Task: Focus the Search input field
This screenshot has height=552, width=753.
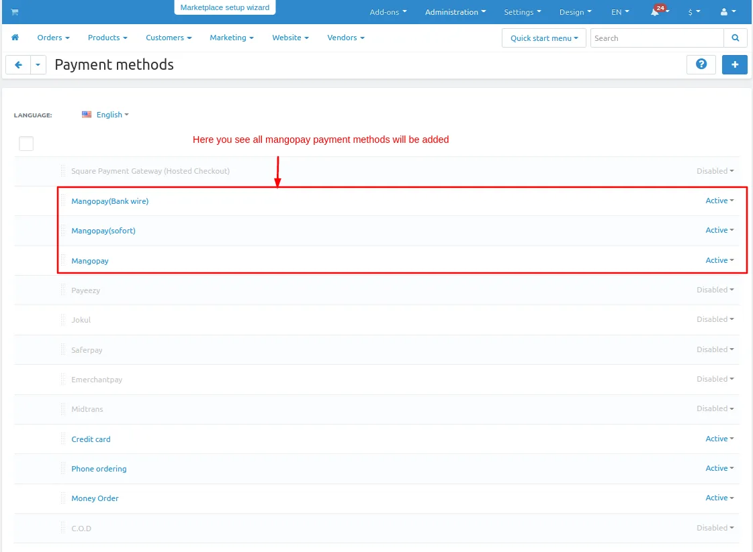Action: click(657, 38)
